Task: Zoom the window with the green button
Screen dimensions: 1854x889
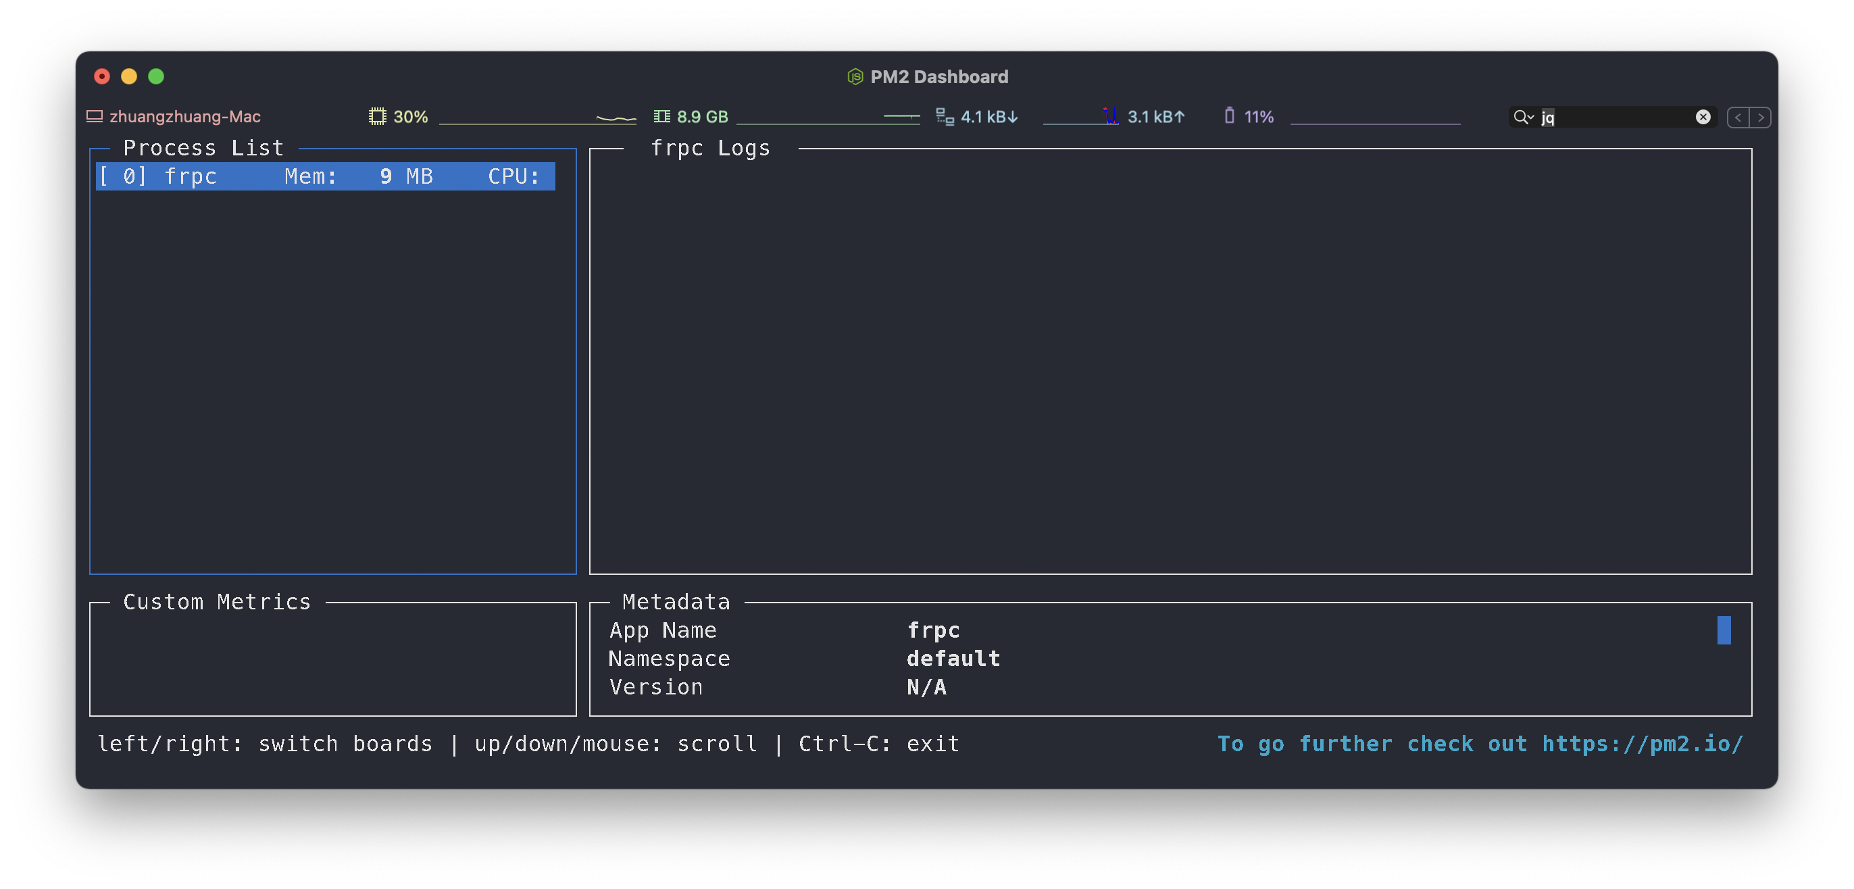Action: coord(156,76)
